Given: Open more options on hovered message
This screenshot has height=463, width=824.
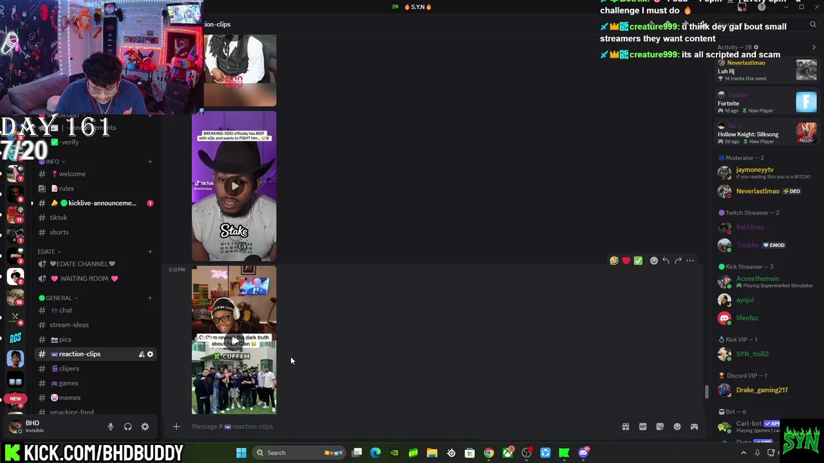Looking at the screenshot, I should [x=690, y=260].
